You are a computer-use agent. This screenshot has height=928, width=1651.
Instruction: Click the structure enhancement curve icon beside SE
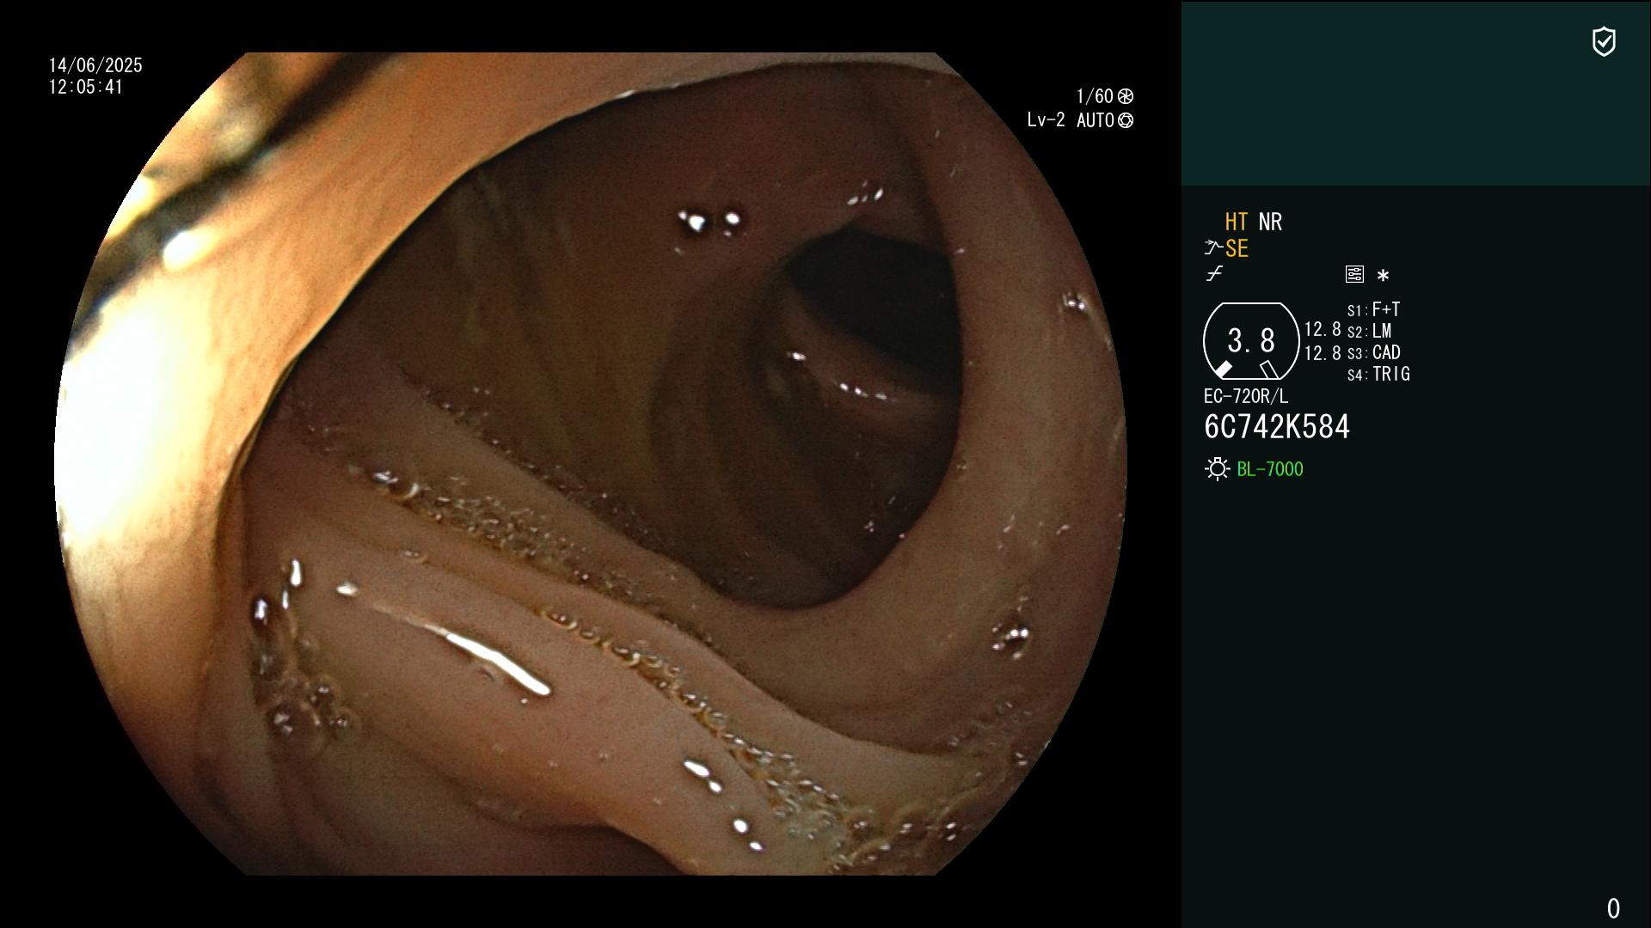[x=1213, y=248]
